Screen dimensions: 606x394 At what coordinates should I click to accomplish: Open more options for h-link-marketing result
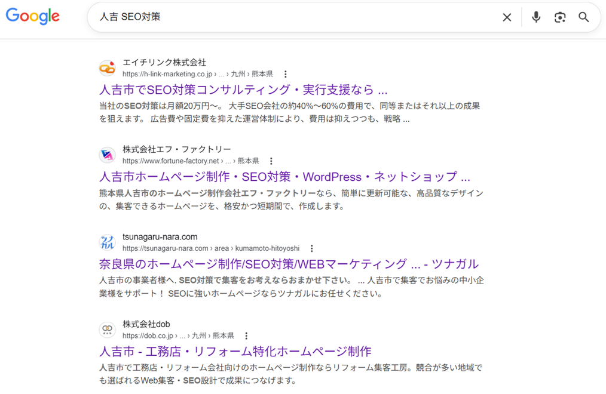click(286, 74)
